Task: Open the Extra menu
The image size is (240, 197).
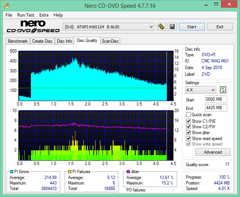Action: 44,15
